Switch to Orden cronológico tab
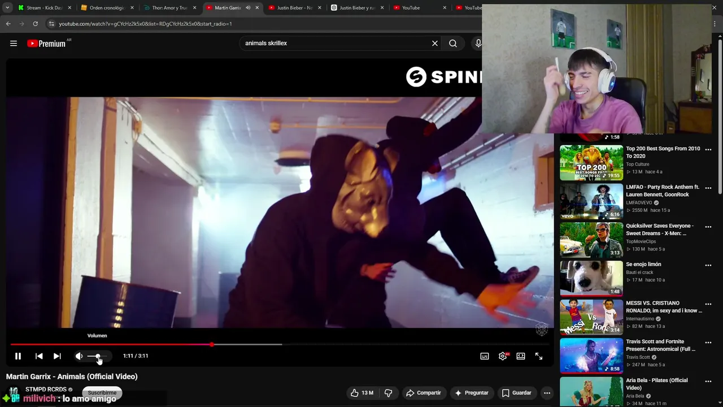The image size is (723, 407). click(106, 8)
